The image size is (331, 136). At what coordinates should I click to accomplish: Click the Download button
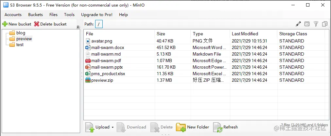click(x=131, y=127)
